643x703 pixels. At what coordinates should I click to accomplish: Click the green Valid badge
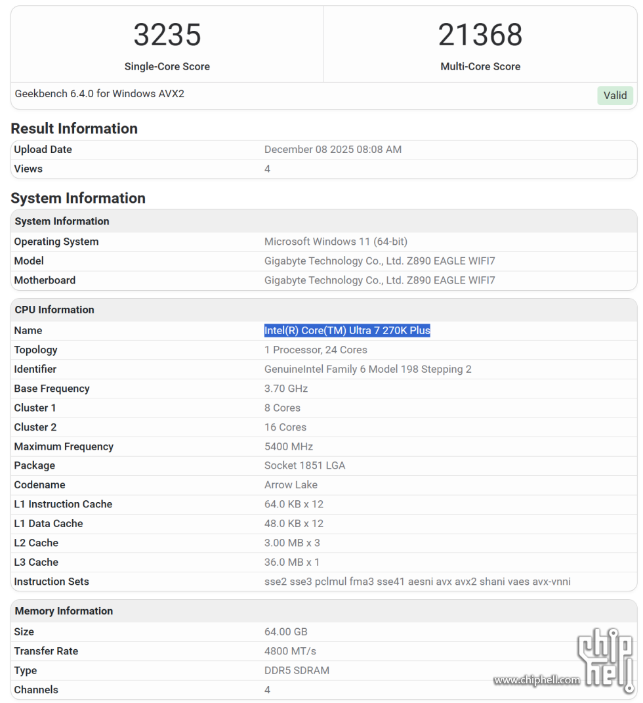(x=615, y=95)
